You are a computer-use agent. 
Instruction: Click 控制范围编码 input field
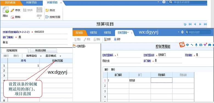[x=129, y=55]
